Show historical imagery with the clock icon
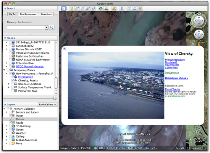 [x=101, y=8]
